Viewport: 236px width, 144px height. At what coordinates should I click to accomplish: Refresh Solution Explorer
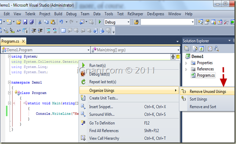pos(201,48)
